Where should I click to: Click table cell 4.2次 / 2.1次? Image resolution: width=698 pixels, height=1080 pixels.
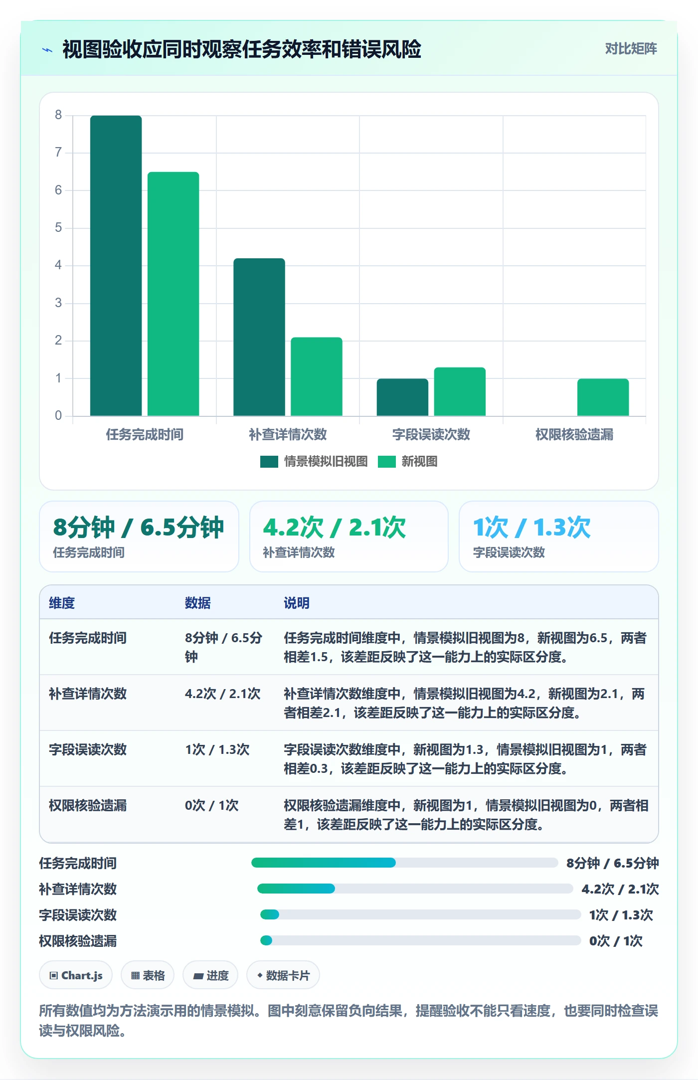(223, 694)
